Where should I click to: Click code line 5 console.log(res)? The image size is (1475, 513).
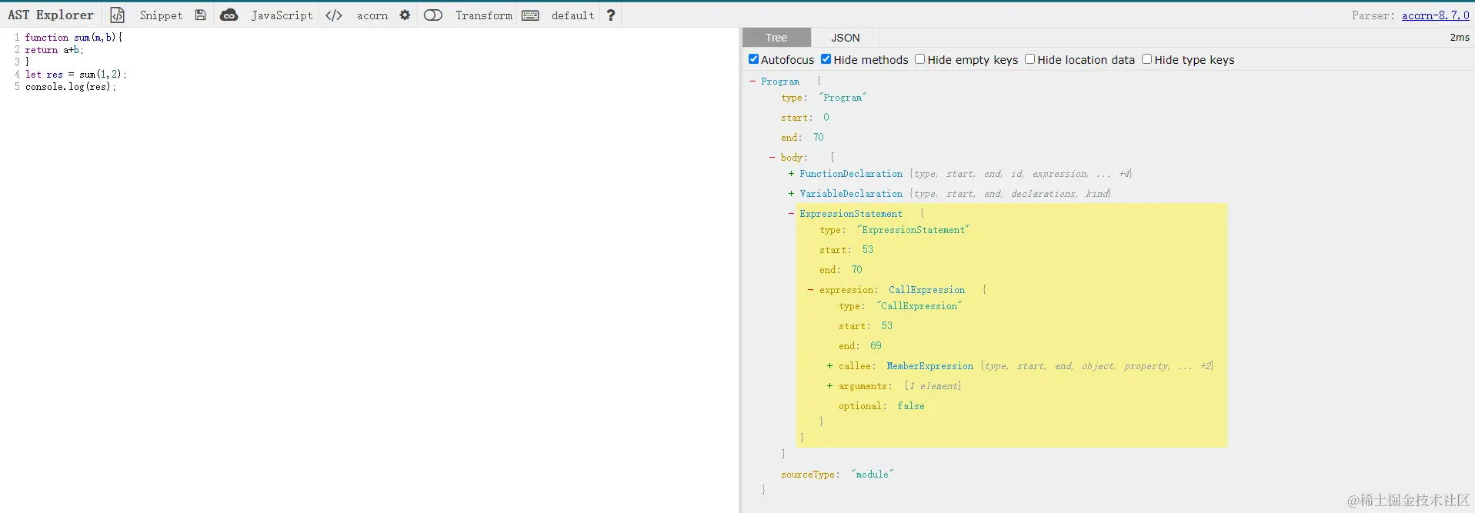tap(70, 87)
